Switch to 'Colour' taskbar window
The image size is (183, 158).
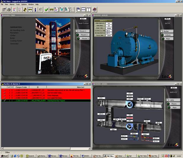[x=120, y=156]
